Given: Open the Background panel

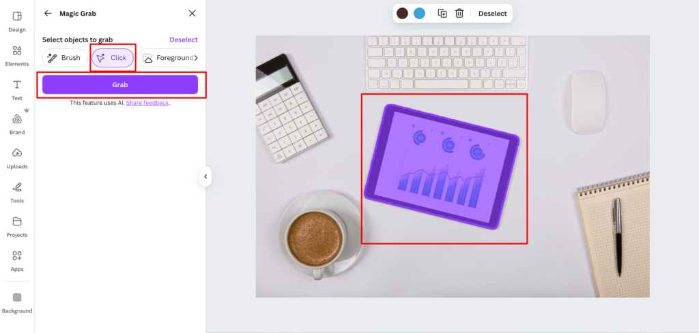Looking at the screenshot, I should [x=17, y=302].
